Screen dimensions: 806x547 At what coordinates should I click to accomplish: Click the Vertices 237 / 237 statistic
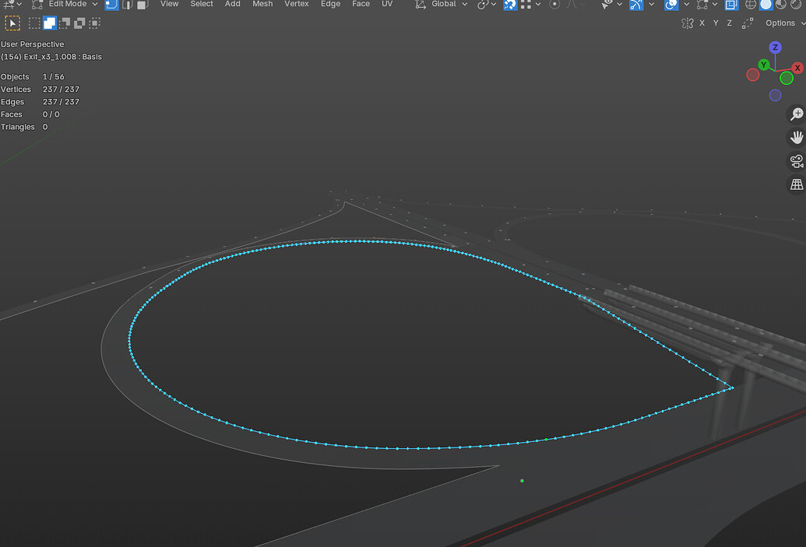pos(40,89)
